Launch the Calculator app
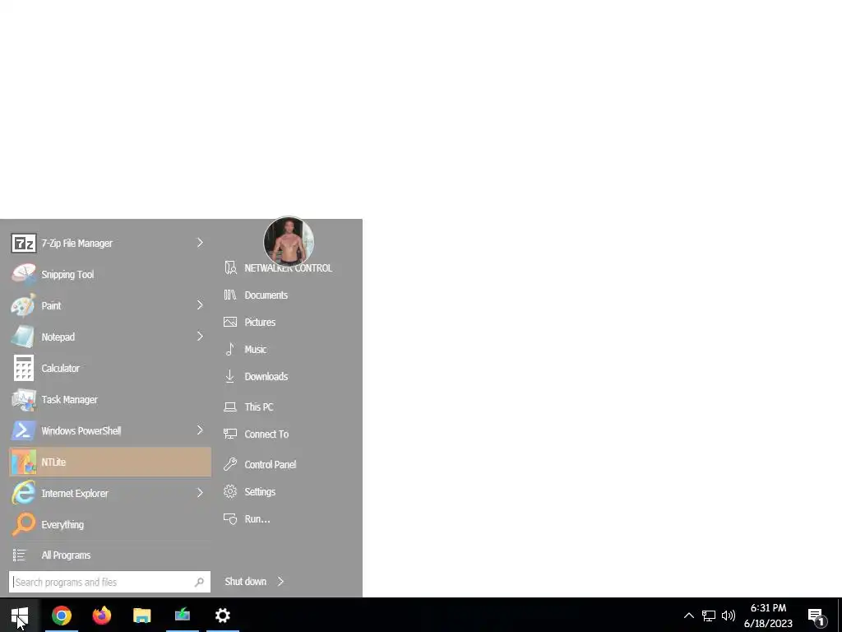 click(x=110, y=368)
